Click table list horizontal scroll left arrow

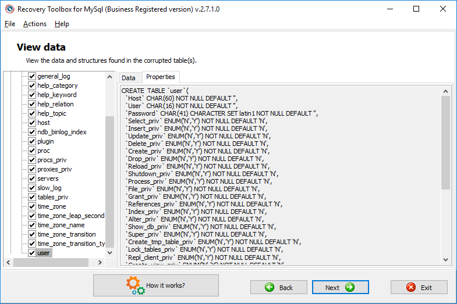(8, 262)
